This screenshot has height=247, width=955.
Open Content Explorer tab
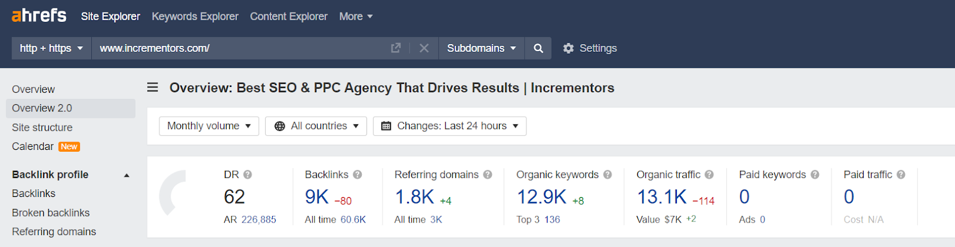click(289, 17)
